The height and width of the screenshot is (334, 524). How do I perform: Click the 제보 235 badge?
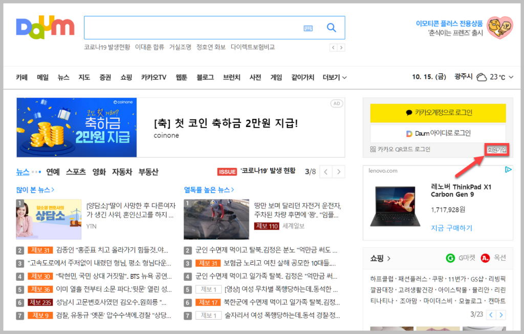[x=40, y=303]
